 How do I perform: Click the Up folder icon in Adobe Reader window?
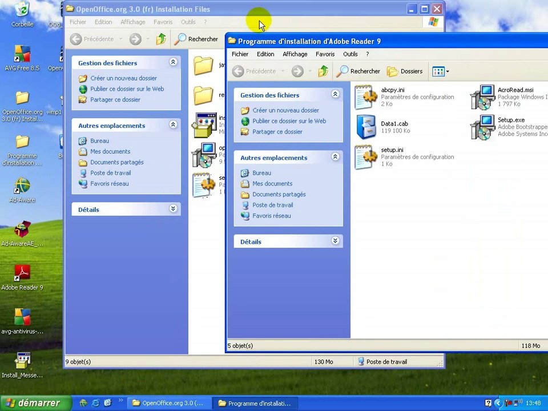323,71
